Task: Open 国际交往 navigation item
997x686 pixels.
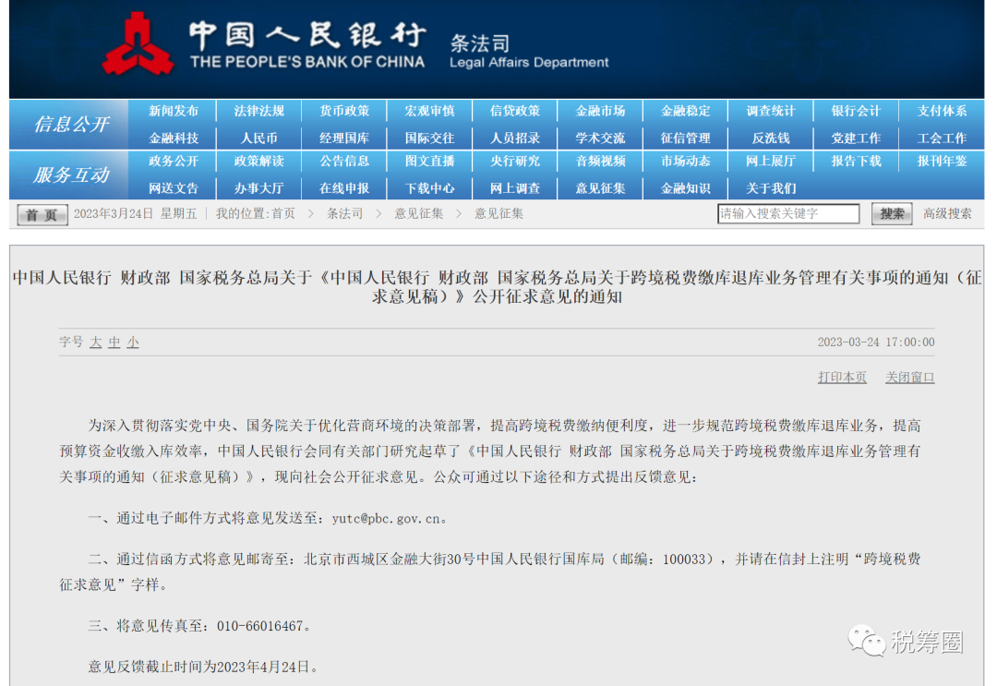Action: tap(430, 138)
